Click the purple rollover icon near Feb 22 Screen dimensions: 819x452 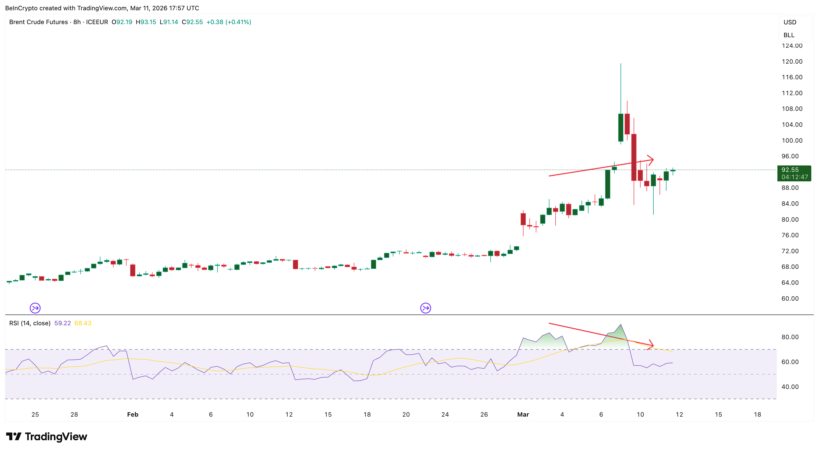click(x=425, y=308)
